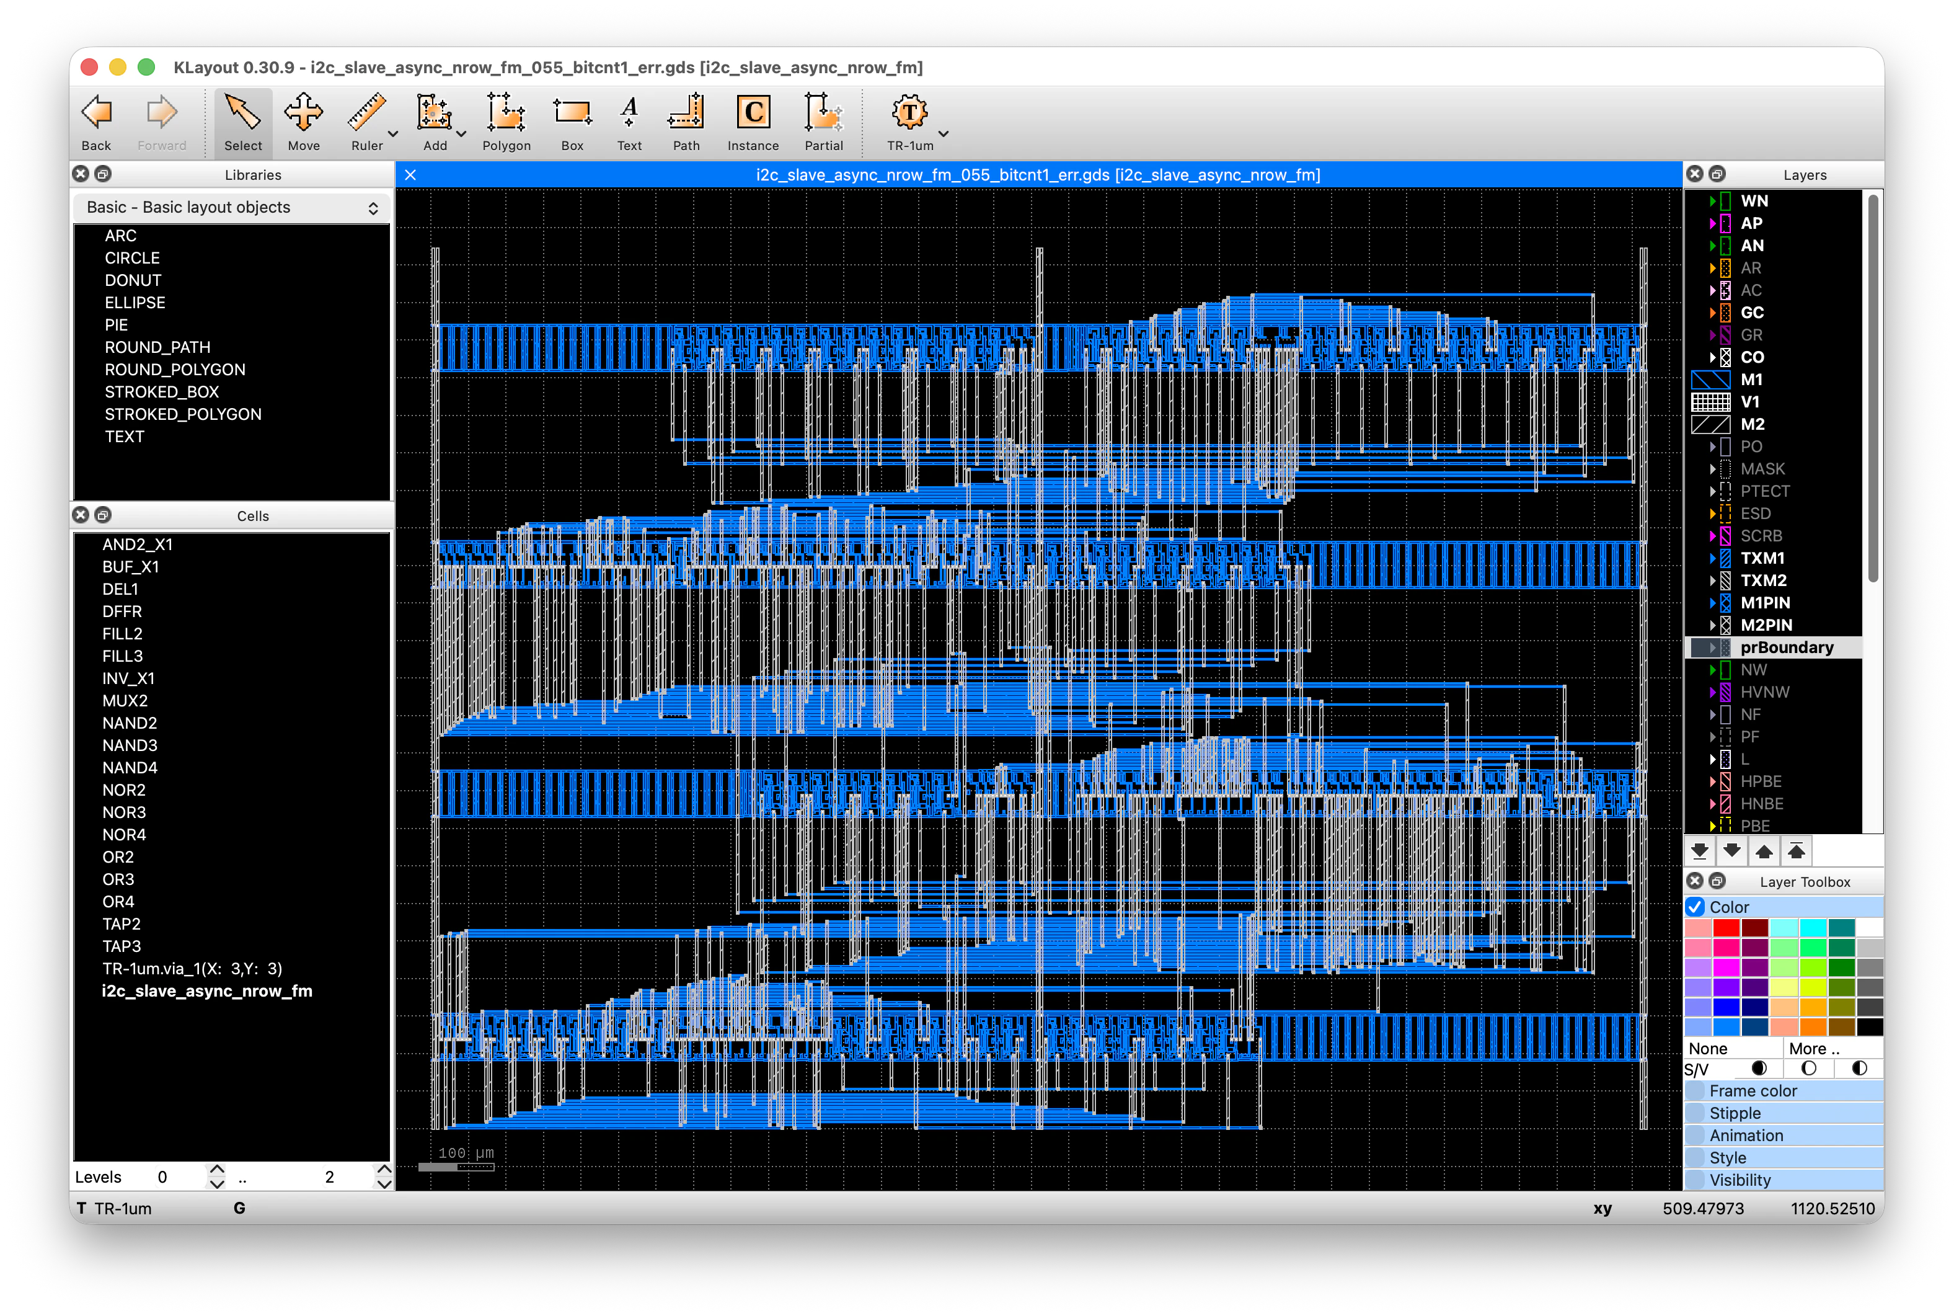Screen dimensions: 1954x1316
Task: Detach the Cells panel
Action: pyautogui.click(x=103, y=515)
